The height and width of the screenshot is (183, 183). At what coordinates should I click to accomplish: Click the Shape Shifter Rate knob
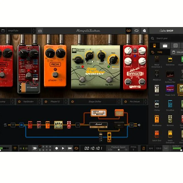coord(113,60)
